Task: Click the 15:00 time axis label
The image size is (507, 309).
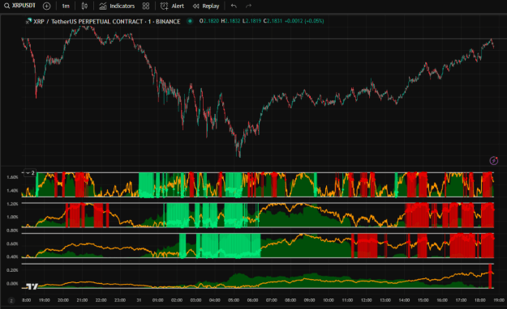Action: (423, 300)
